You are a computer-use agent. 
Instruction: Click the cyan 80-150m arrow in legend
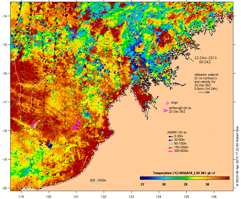tap(170, 144)
